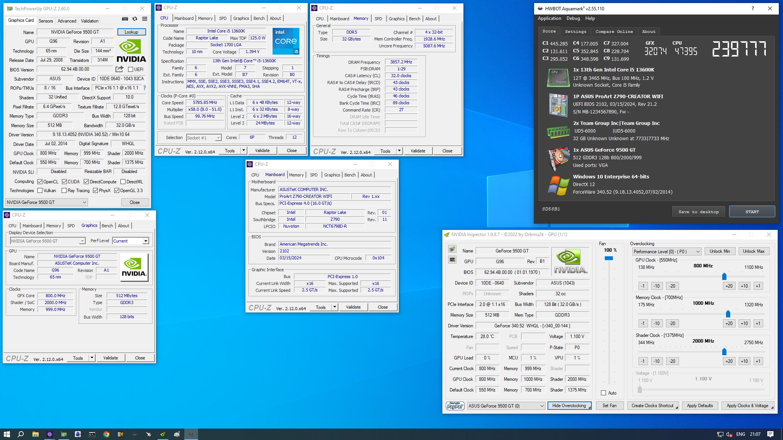Refresh GPU-Z readings with refresh icon
783x440 pixels.
click(135, 19)
